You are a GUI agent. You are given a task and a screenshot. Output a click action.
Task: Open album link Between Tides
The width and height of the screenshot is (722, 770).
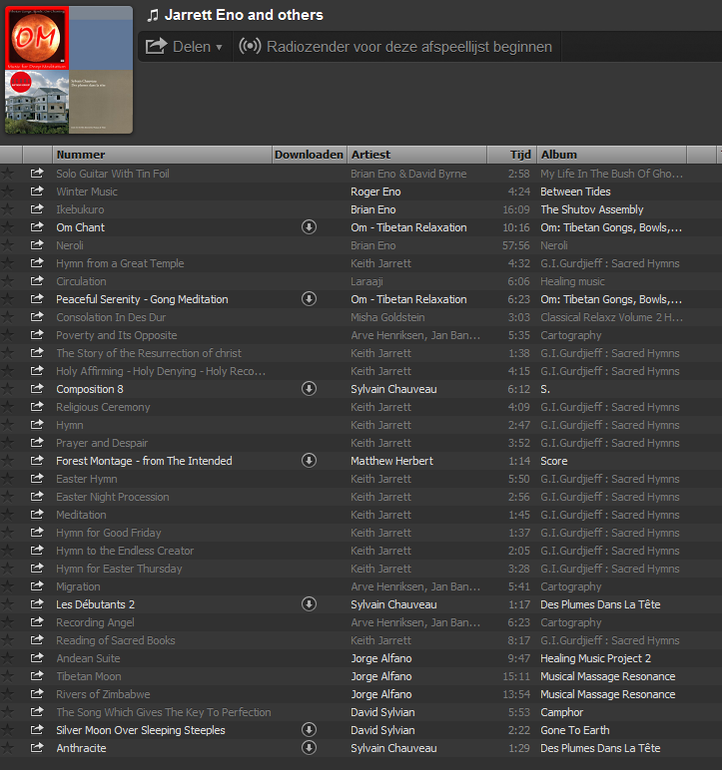575,192
